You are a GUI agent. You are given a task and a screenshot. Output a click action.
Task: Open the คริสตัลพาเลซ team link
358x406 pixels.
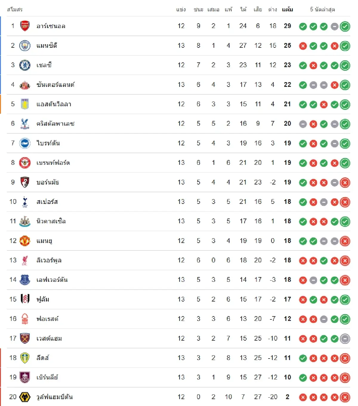(55, 124)
